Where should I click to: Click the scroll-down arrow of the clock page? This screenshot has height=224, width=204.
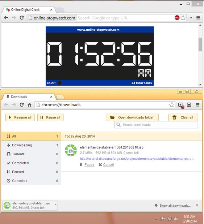click(x=200, y=85)
